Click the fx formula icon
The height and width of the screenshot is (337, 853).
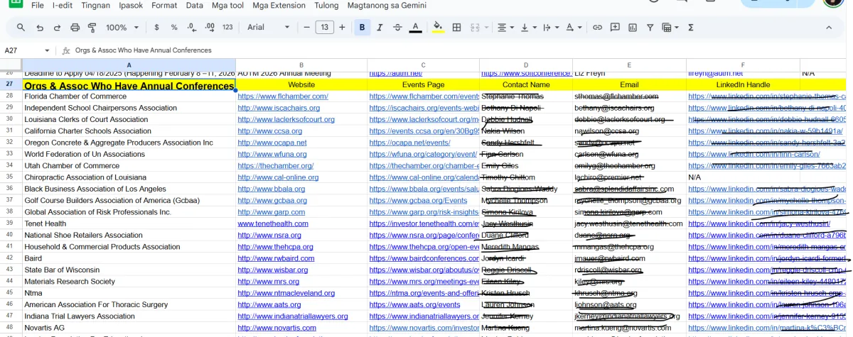(66, 51)
